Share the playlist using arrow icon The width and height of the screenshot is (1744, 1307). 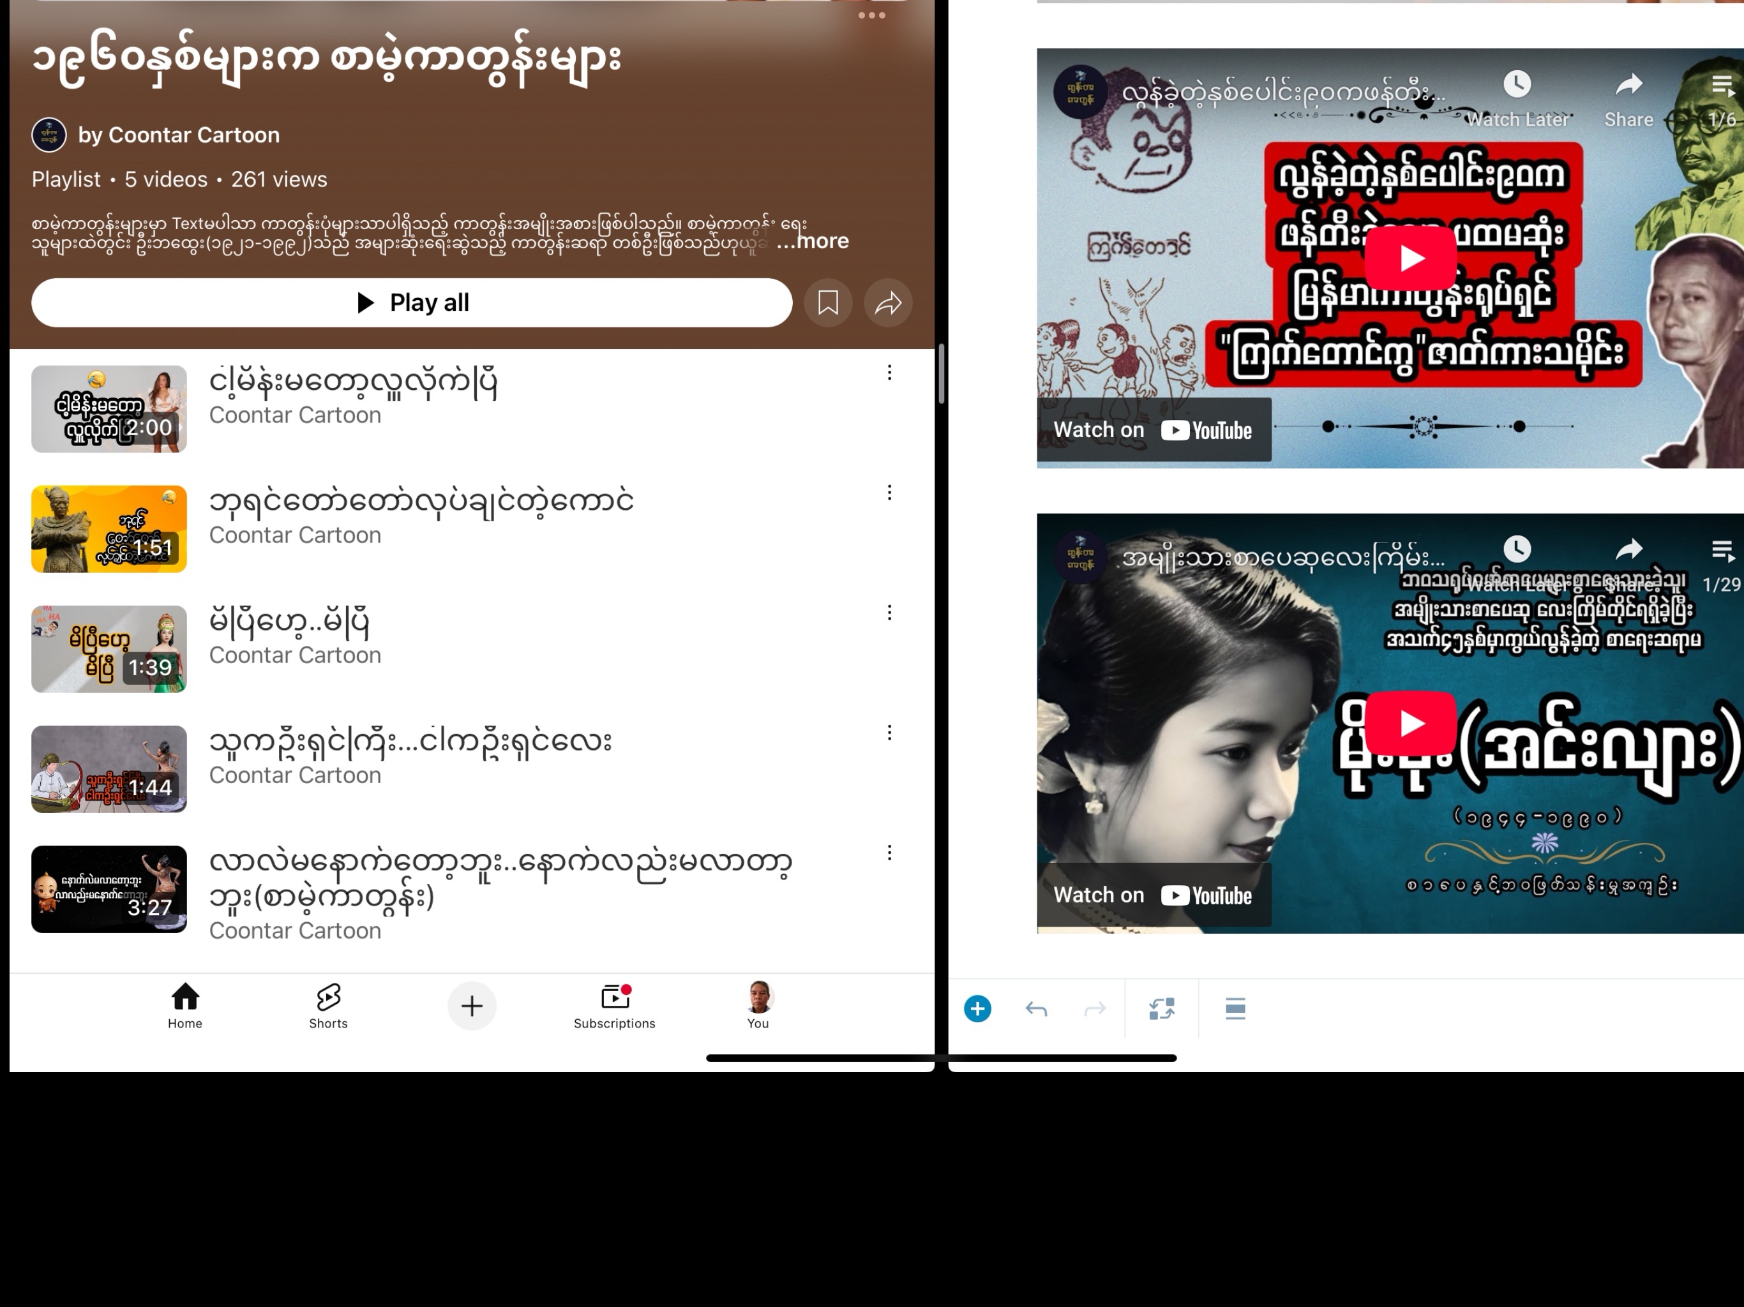(x=888, y=302)
